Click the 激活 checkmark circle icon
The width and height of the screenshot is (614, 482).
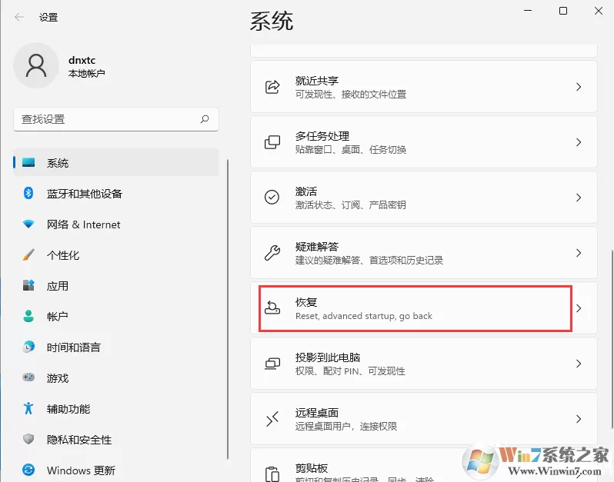(272, 197)
